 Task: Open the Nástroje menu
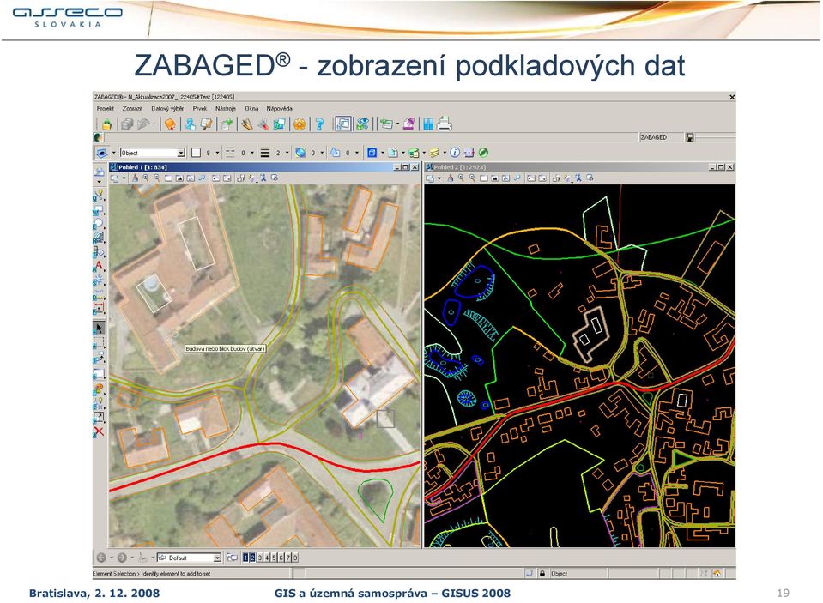coord(225,109)
